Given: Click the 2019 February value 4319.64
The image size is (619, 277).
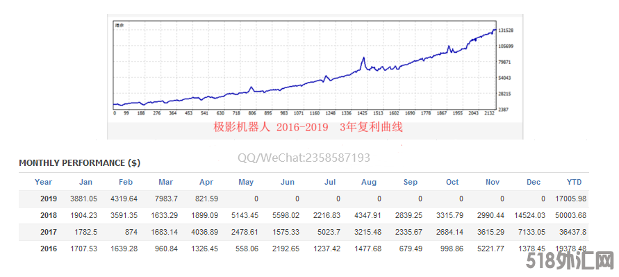Looking at the screenshot, I should pyautogui.click(x=124, y=199).
